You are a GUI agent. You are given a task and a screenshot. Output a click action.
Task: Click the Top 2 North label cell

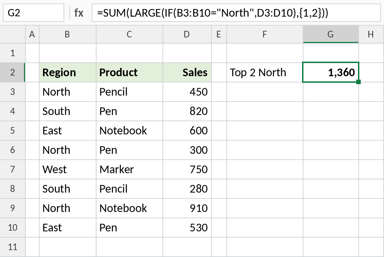pyautogui.click(x=265, y=72)
